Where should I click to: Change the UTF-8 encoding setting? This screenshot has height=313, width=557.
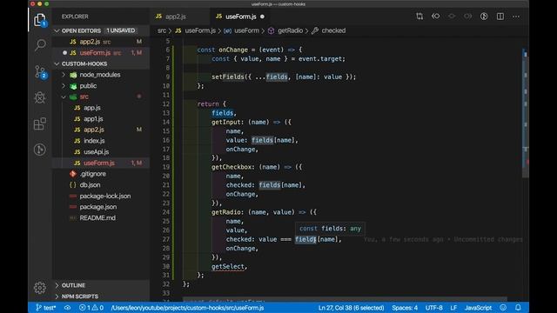(433, 308)
